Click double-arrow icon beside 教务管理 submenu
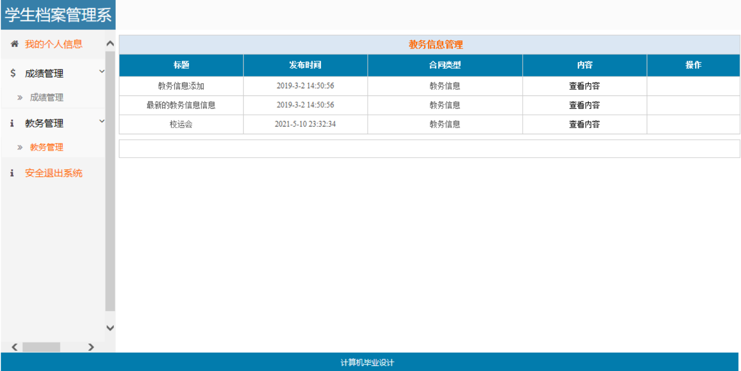Image resolution: width=741 pixels, height=371 pixels. pyautogui.click(x=20, y=147)
